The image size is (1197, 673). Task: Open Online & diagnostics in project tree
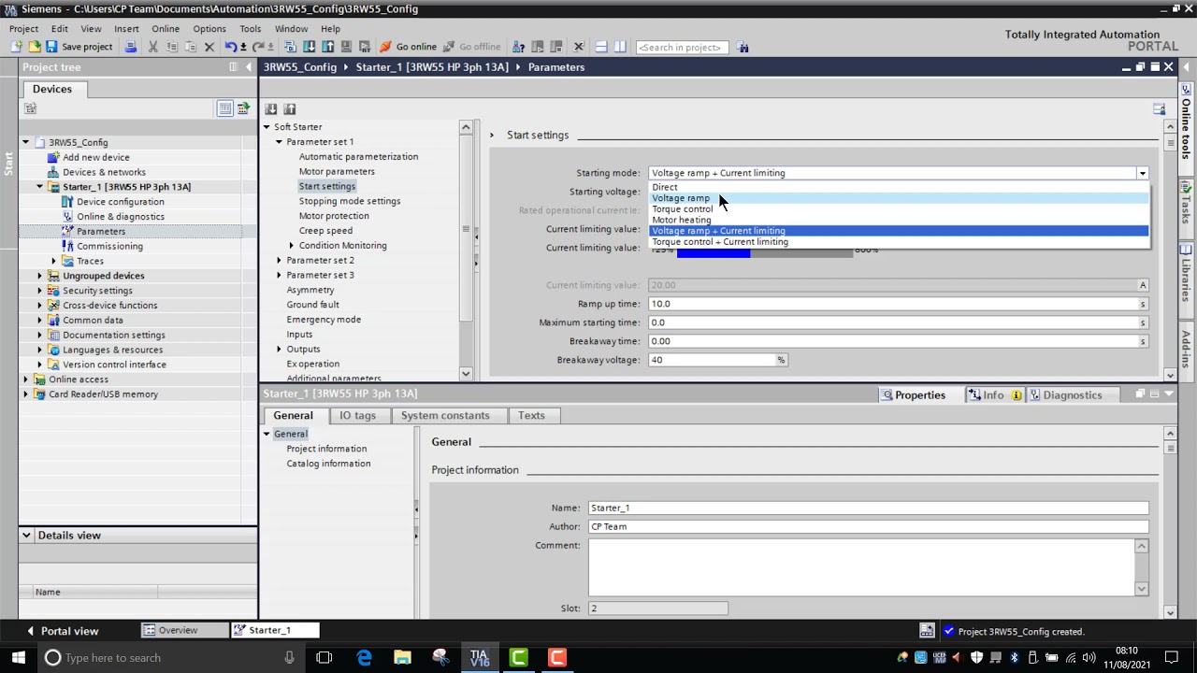pyautogui.click(x=121, y=217)
